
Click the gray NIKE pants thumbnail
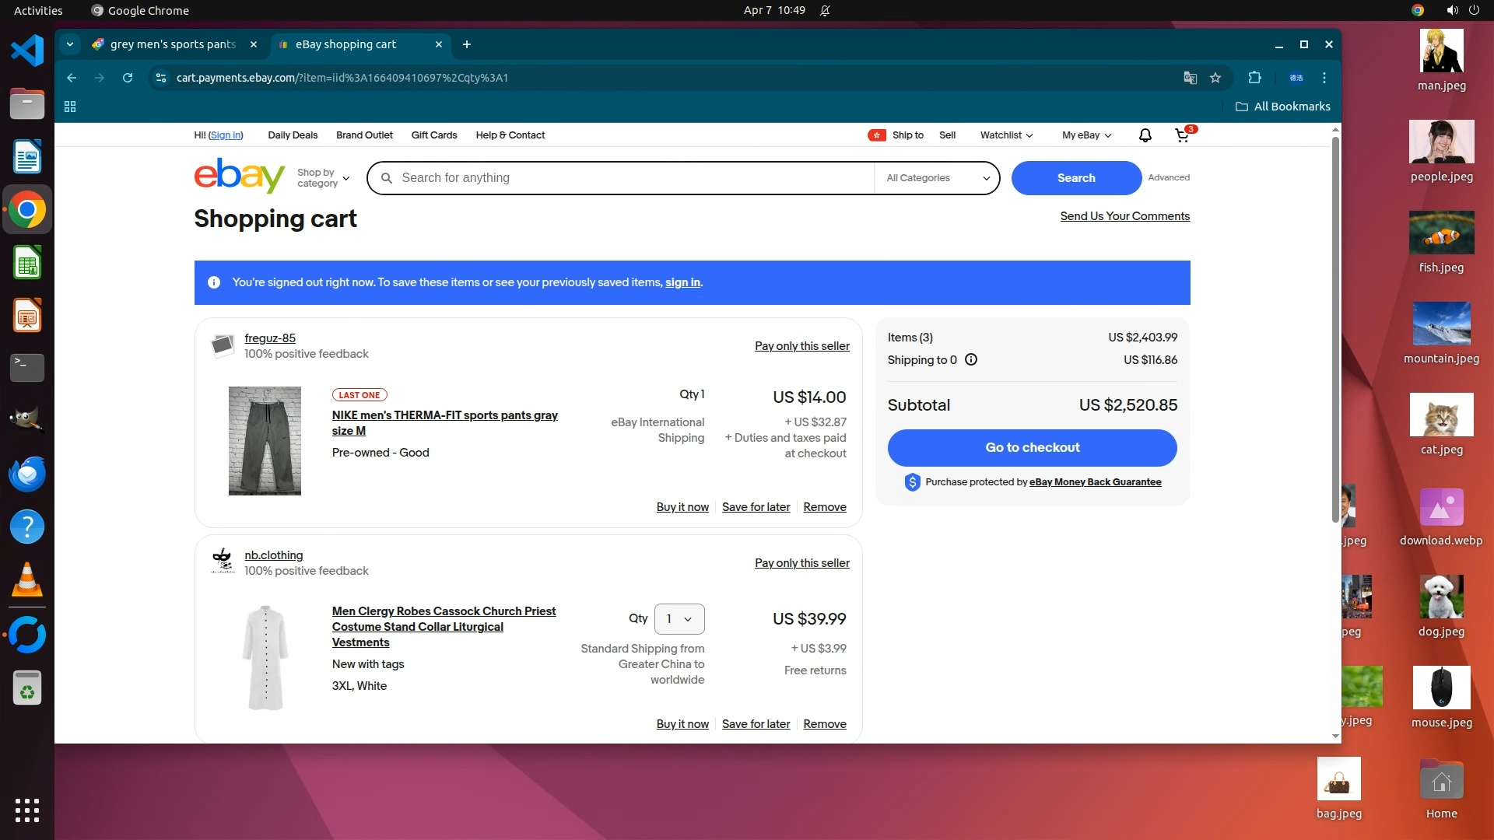(265, 441)
